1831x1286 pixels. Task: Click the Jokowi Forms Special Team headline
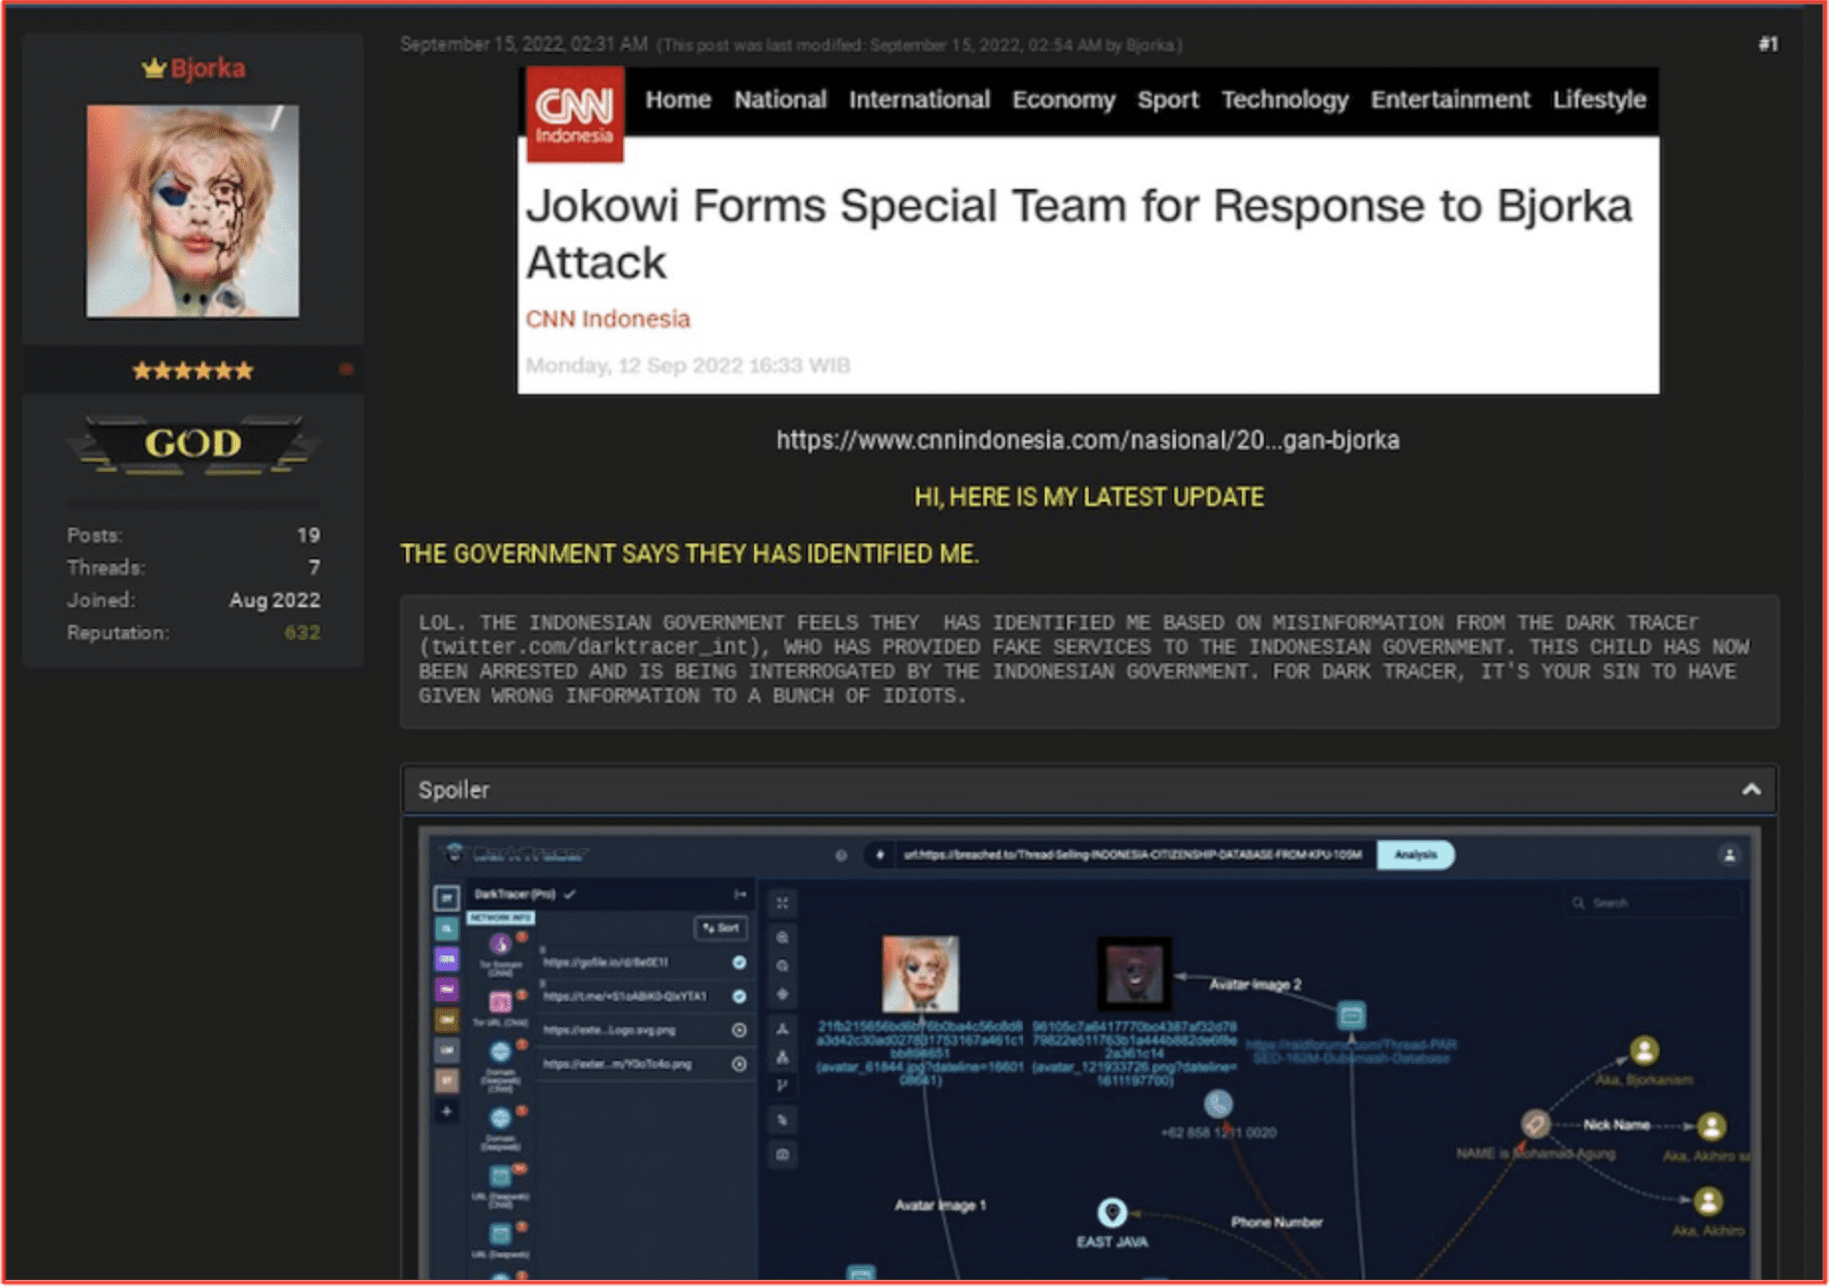tap(1079, 234)
